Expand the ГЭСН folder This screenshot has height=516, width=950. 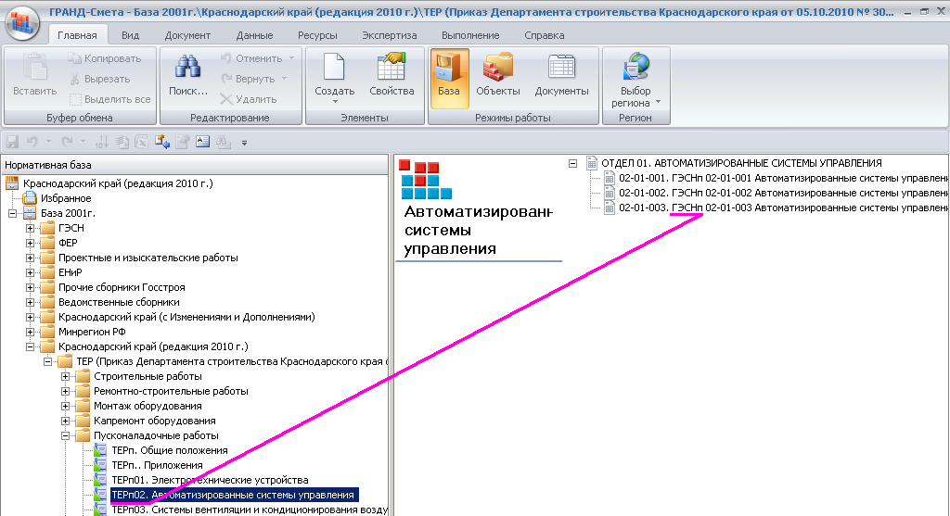(30, 228)
